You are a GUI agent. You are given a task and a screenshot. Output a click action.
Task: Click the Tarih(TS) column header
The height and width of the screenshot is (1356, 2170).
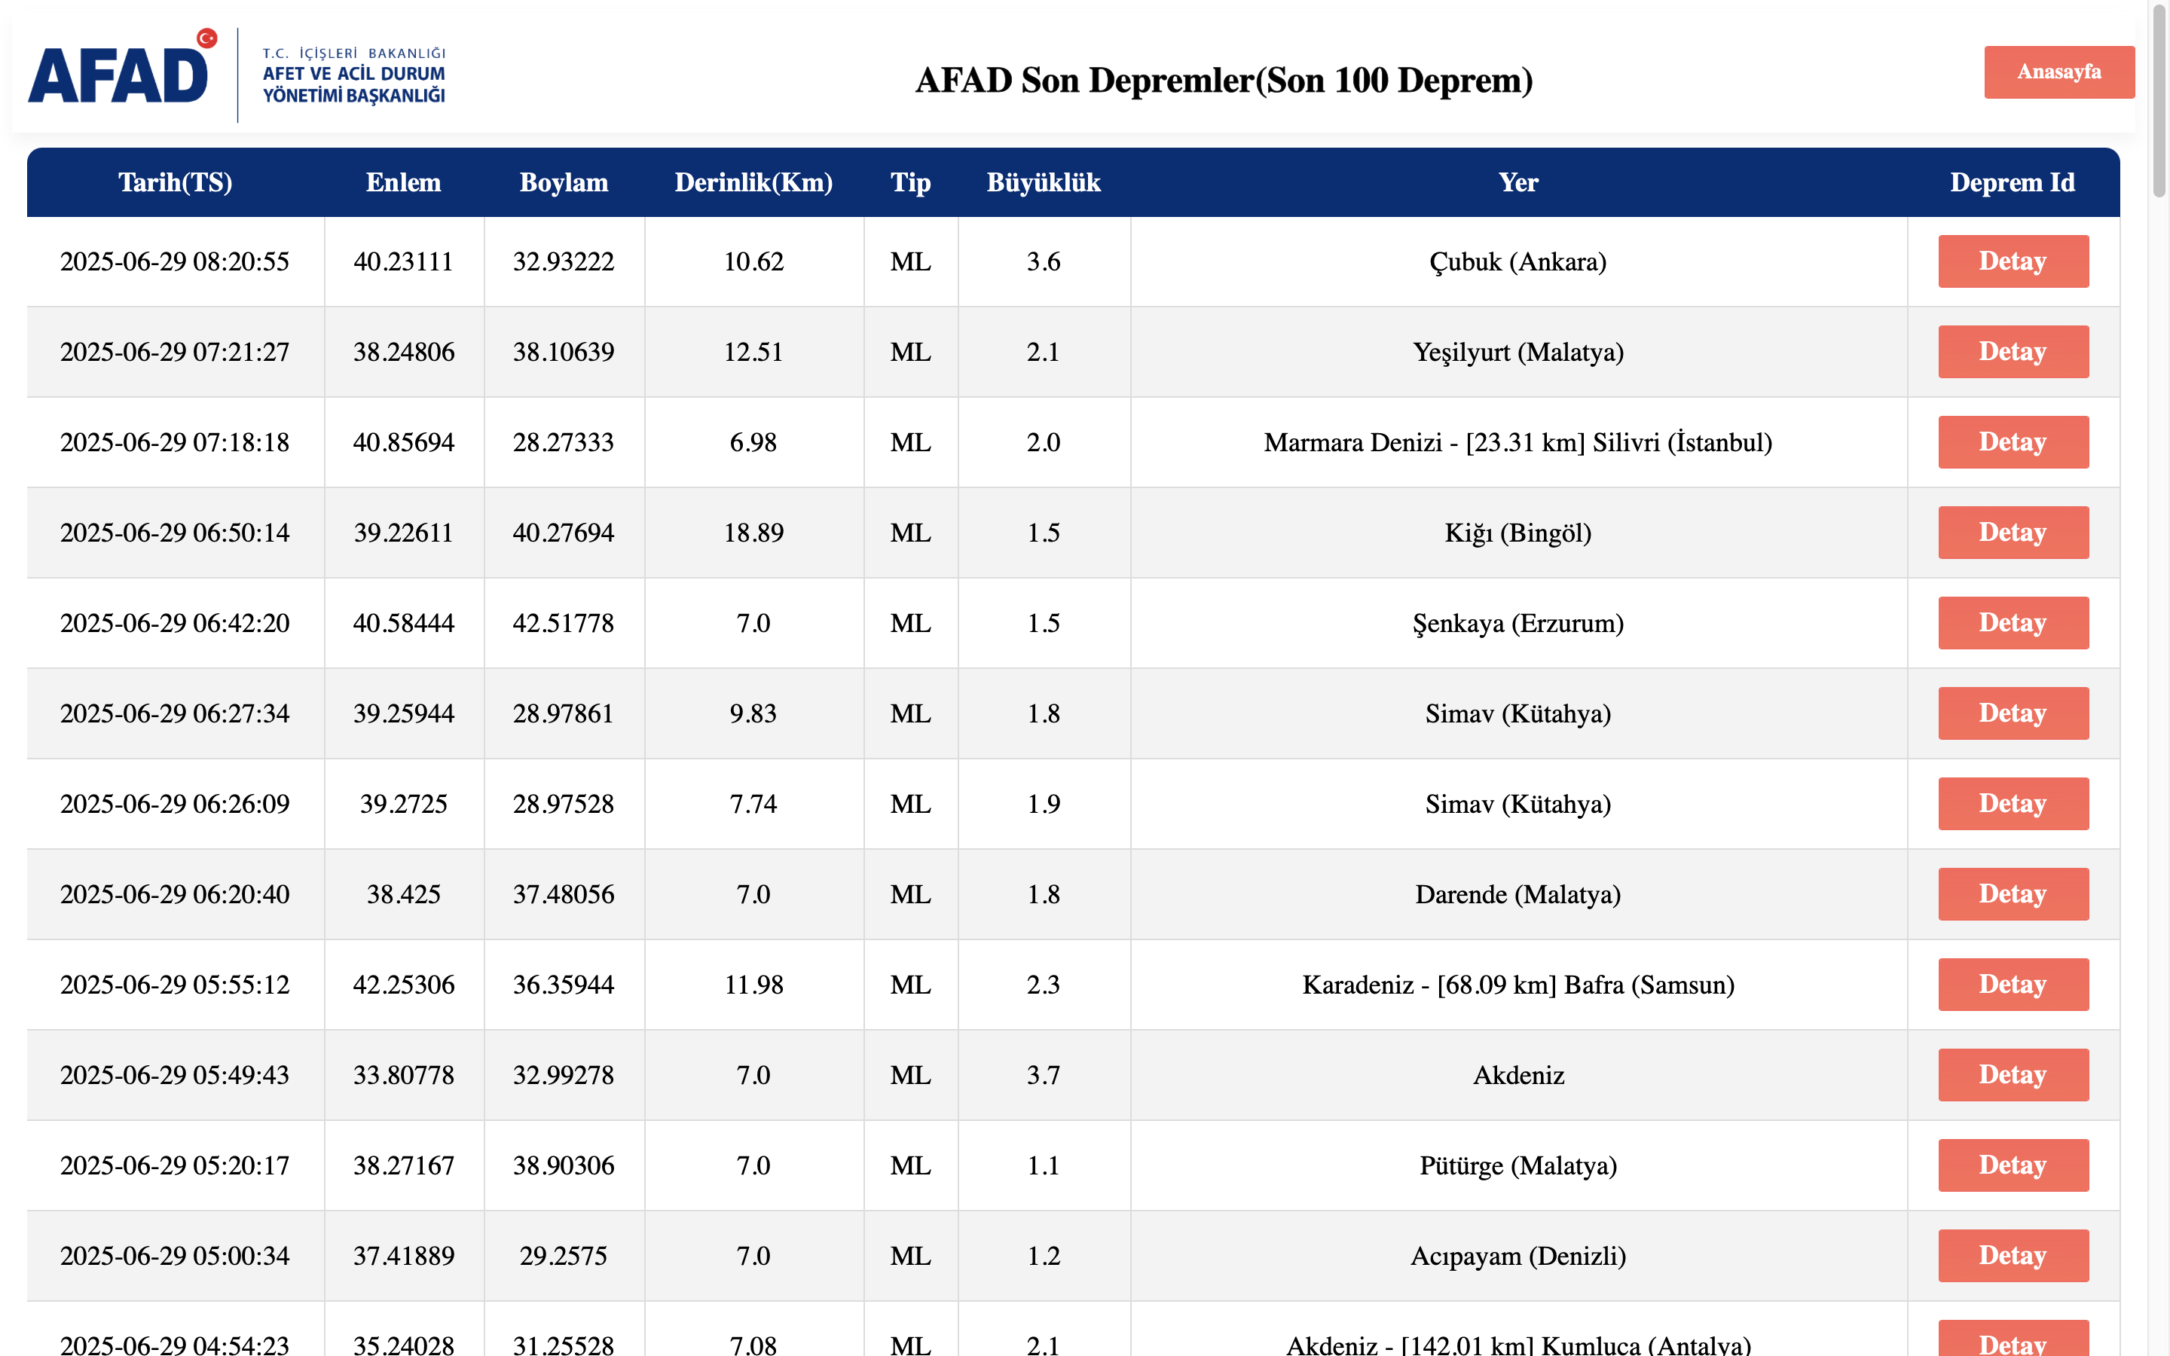click(175, 182)
